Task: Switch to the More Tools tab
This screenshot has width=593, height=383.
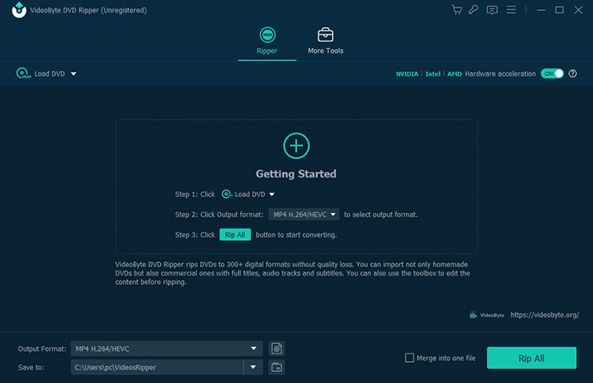Action: coord(325,41)
